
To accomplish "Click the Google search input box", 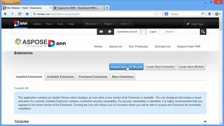I will (x=186, y=14).
